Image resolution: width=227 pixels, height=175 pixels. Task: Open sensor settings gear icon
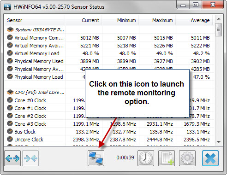click(x=187, y=158)
